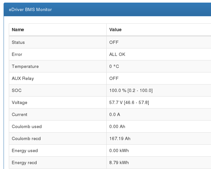Click the ALL OK error value

click(117, 54)
